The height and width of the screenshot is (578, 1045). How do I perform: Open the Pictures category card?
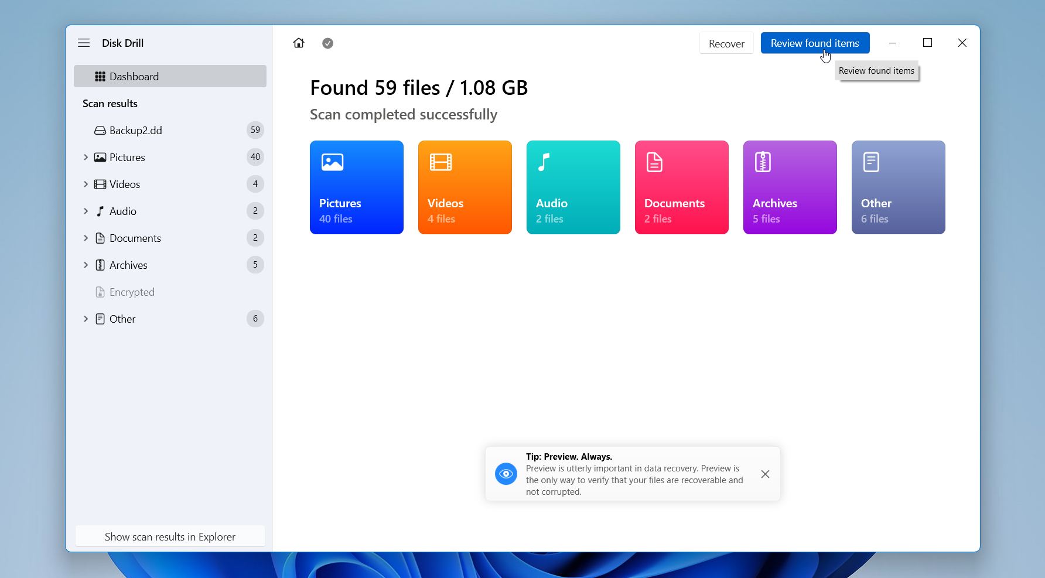357,187
